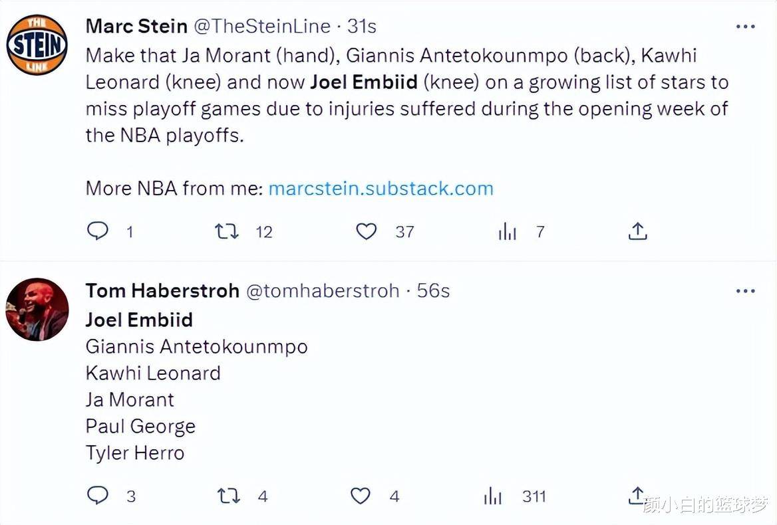Reply to Tom Haberstroh's tweet
The width and height of the screenshot is (777, 525).
[x=98, y=496]
